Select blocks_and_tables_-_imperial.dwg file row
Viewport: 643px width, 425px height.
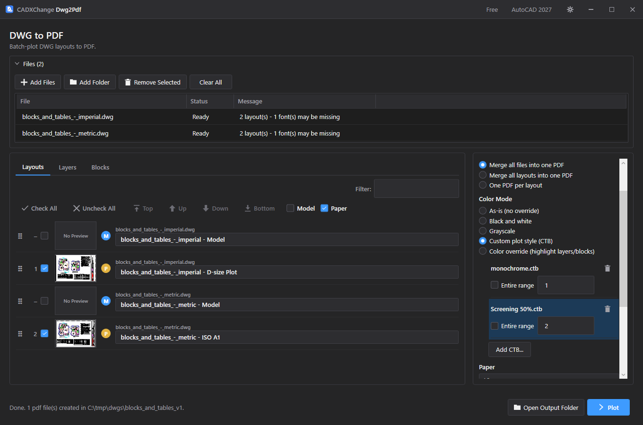point(321,117)
